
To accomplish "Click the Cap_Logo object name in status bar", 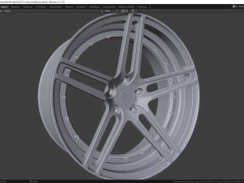I will pos(195,181).
